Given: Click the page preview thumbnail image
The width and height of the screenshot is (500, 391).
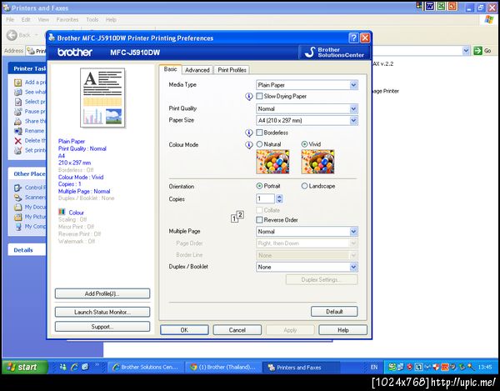Looking at the screenshot, I should point(102,98).
